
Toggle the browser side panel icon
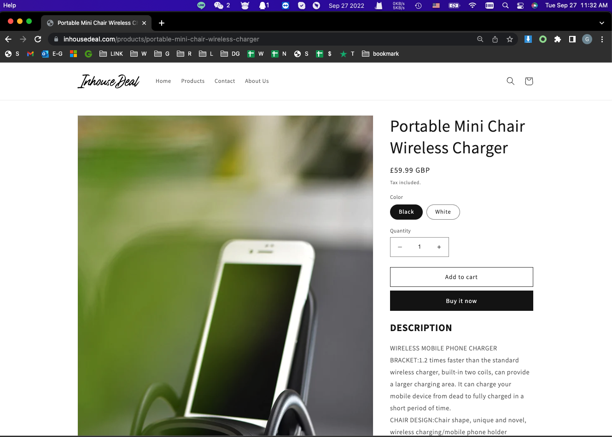pyautogui.click(x=572, y=39)
